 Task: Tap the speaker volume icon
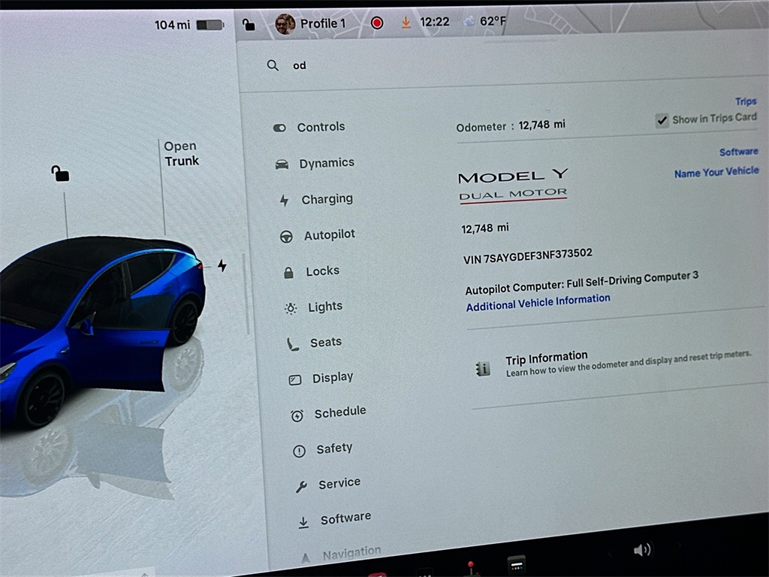pyautogui.click(x=642, y=550)
